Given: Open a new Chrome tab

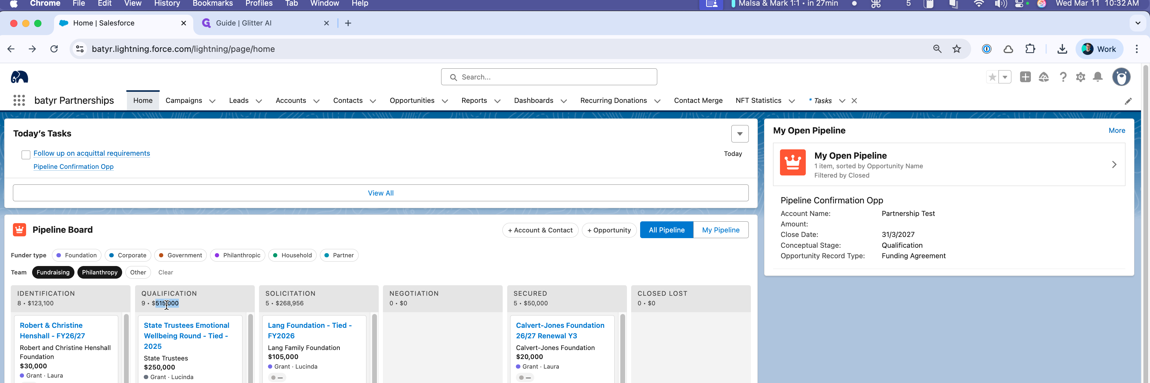Looking at the screenshot, I should 348,23.
